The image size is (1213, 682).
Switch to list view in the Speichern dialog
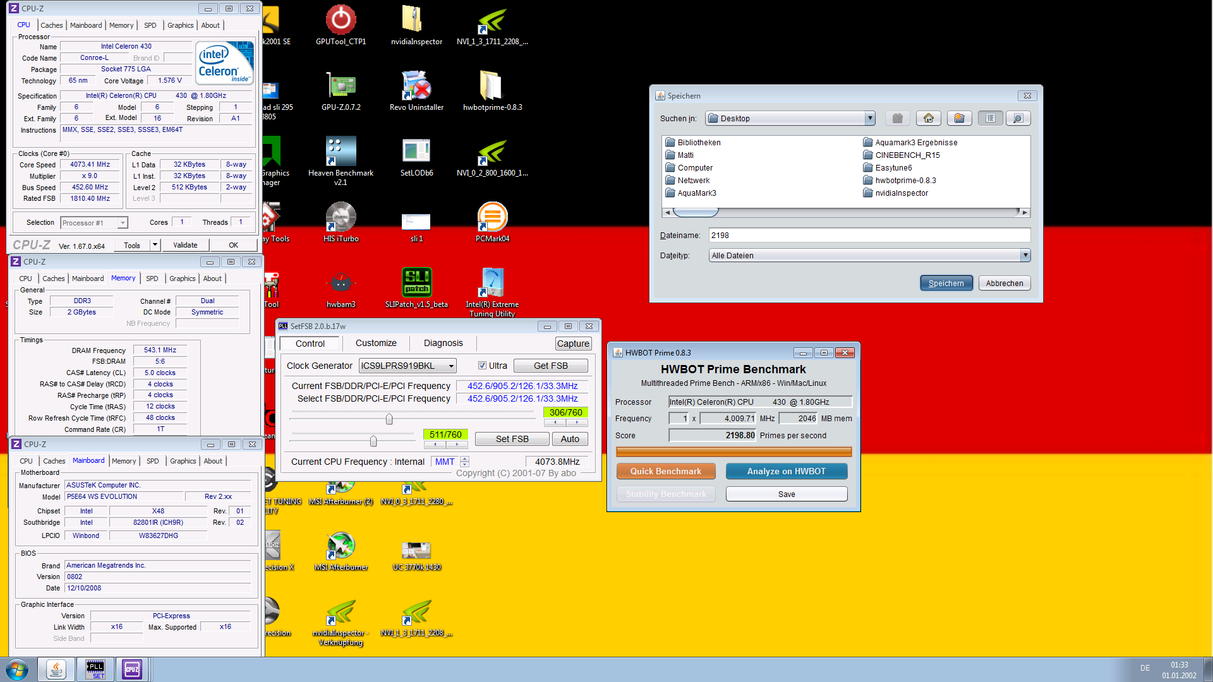991,118
